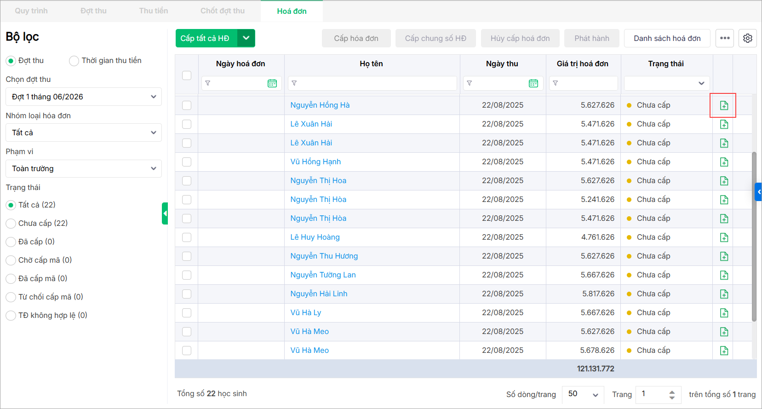Click the Hủy cấp hoá đơn button
Screen dimensions: 762x409
click(x=520, y=38)
